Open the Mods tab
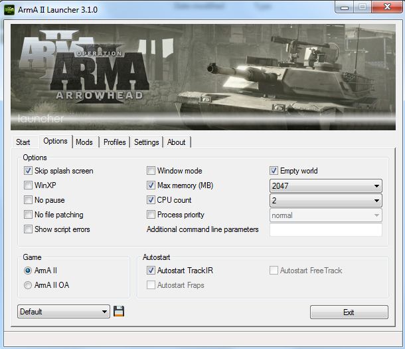The height and width of the screenshot is (349, 405). pos(84,142)
